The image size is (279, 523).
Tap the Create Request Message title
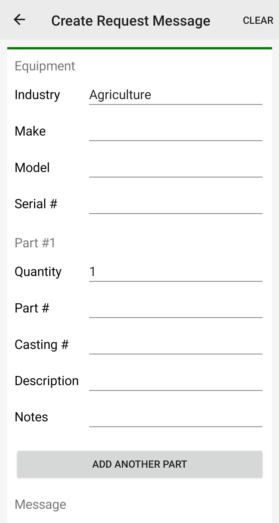[131, 21]
